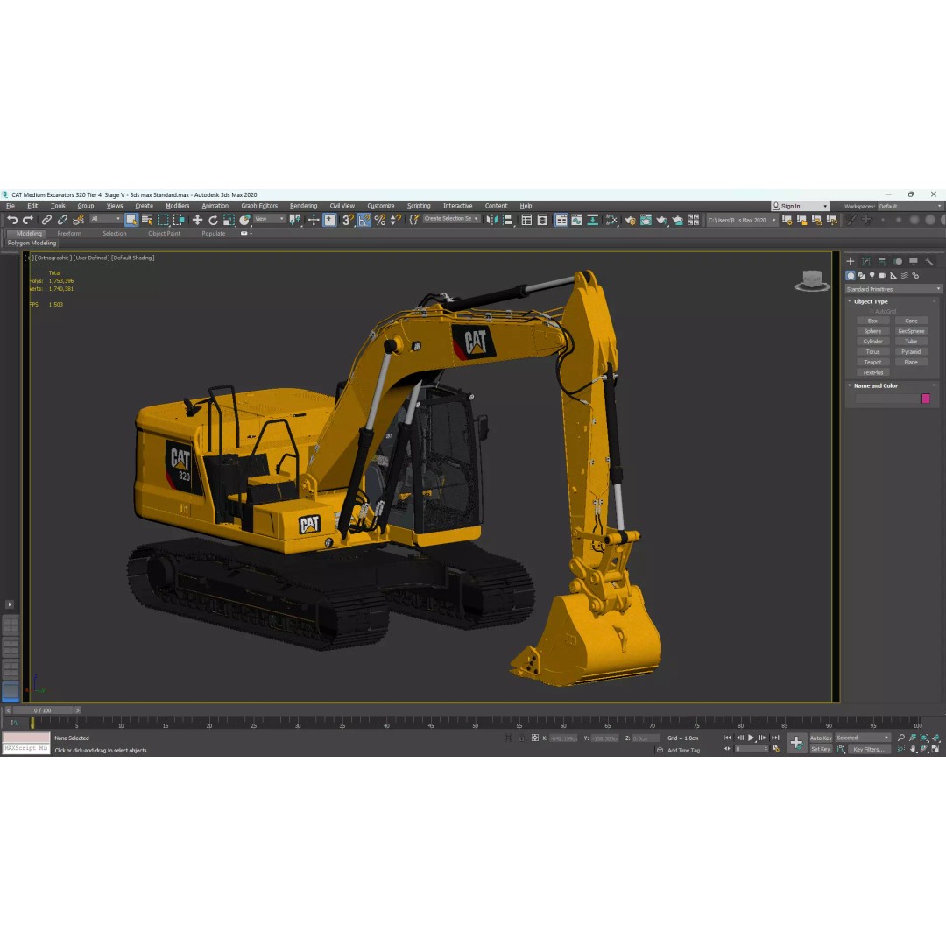Click the ViewCube in viewport

coord(812,280)
